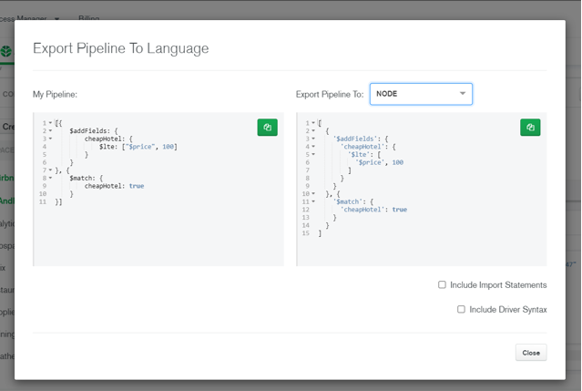The height and width of the screenshot is (391, 582).
Task: Click cheapHotel: true in My Pipeline
Action: pyautogui.click(x=114, y=186)
